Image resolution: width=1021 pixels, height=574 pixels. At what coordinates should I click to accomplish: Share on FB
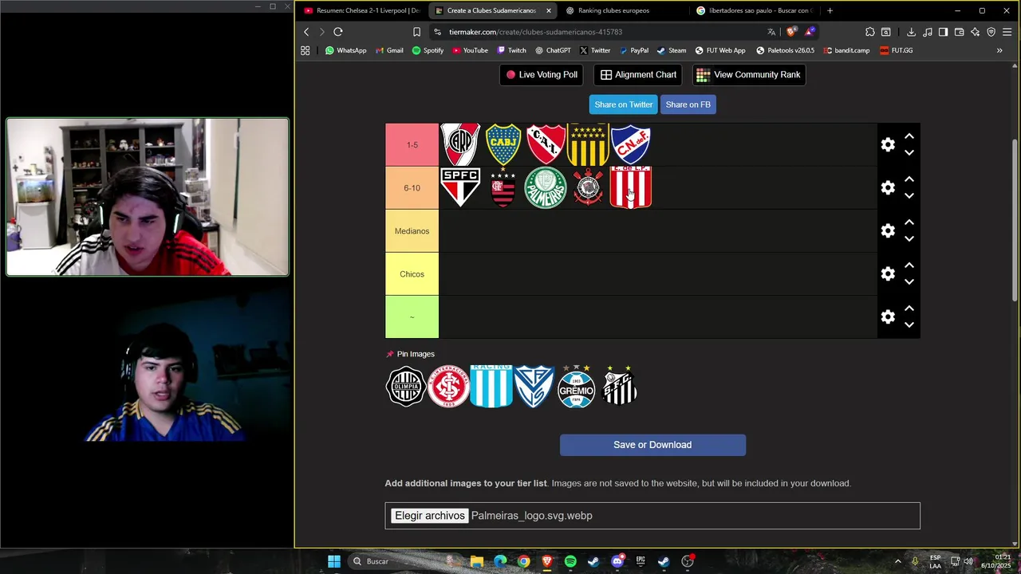coord(688,104)
